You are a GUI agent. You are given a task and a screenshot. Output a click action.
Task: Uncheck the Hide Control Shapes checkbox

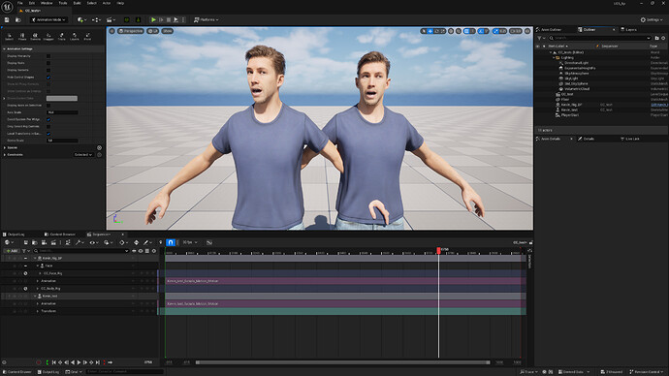click(48, 78)
